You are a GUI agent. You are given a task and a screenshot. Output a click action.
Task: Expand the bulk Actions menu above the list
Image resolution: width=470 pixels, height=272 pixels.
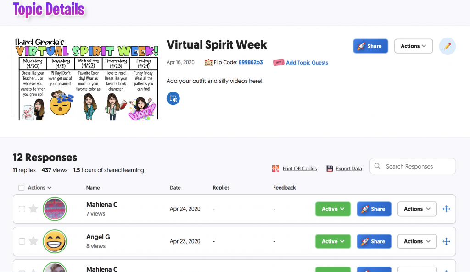39,188
